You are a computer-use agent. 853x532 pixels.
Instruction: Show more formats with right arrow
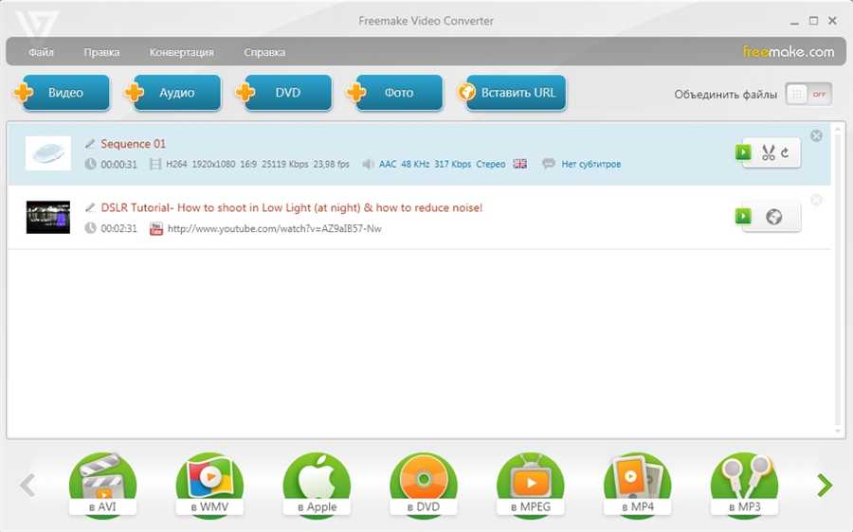(826, 486)
